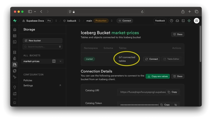Click the Copy env values button

coord(158,76)
